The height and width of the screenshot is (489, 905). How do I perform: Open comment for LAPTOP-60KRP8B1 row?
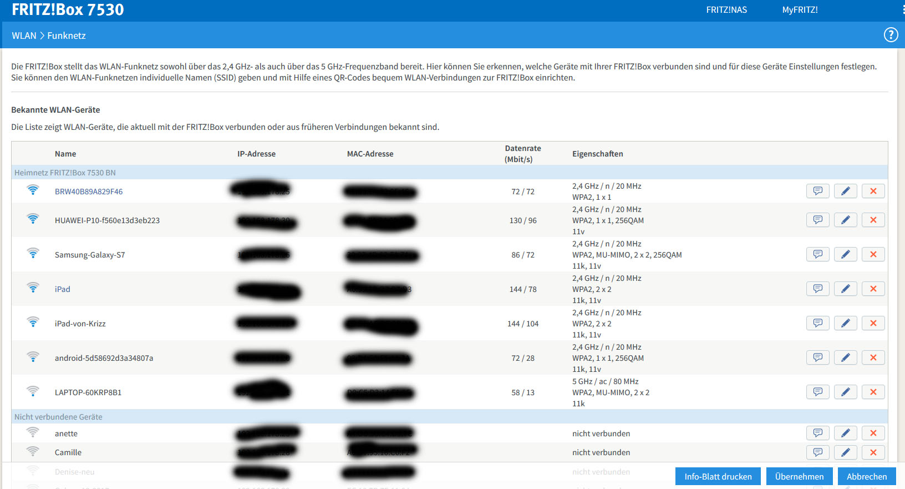coord(818,392)
